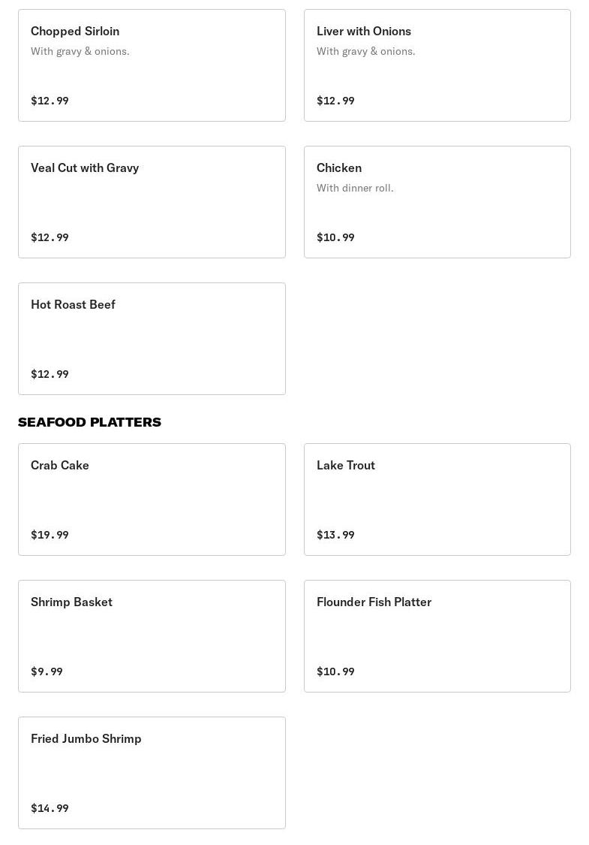
Task: Select the Crab Cake seafood platter
Action: [152, 499]
